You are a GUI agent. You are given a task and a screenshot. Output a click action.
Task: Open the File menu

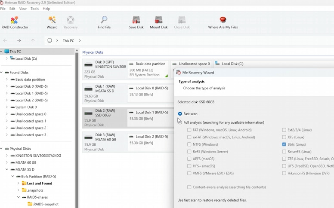point(3,9)
